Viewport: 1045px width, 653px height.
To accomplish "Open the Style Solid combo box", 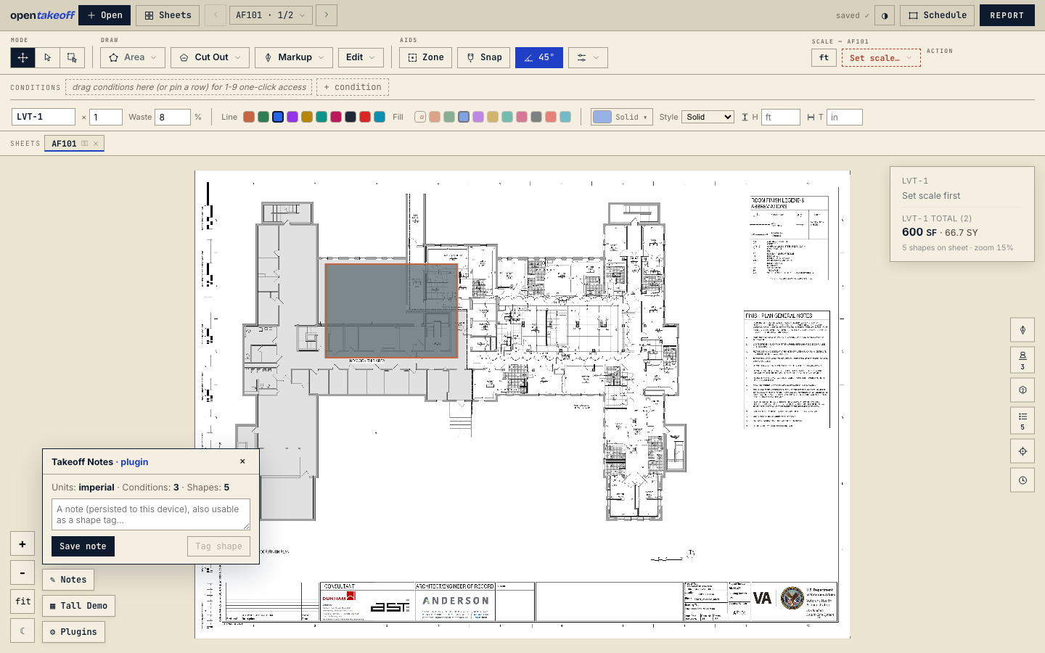I will pyautogui.click(x=708, y=117).
